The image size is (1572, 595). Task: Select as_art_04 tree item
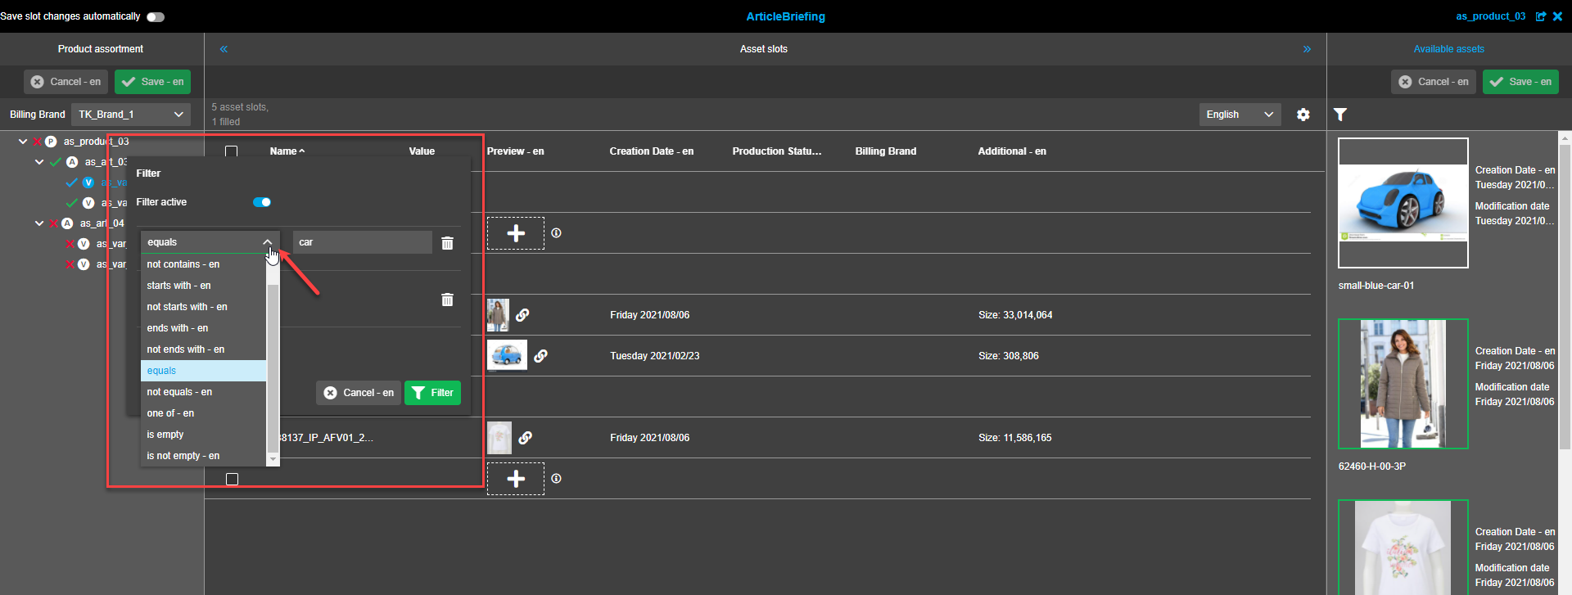(x=102, y=223)
